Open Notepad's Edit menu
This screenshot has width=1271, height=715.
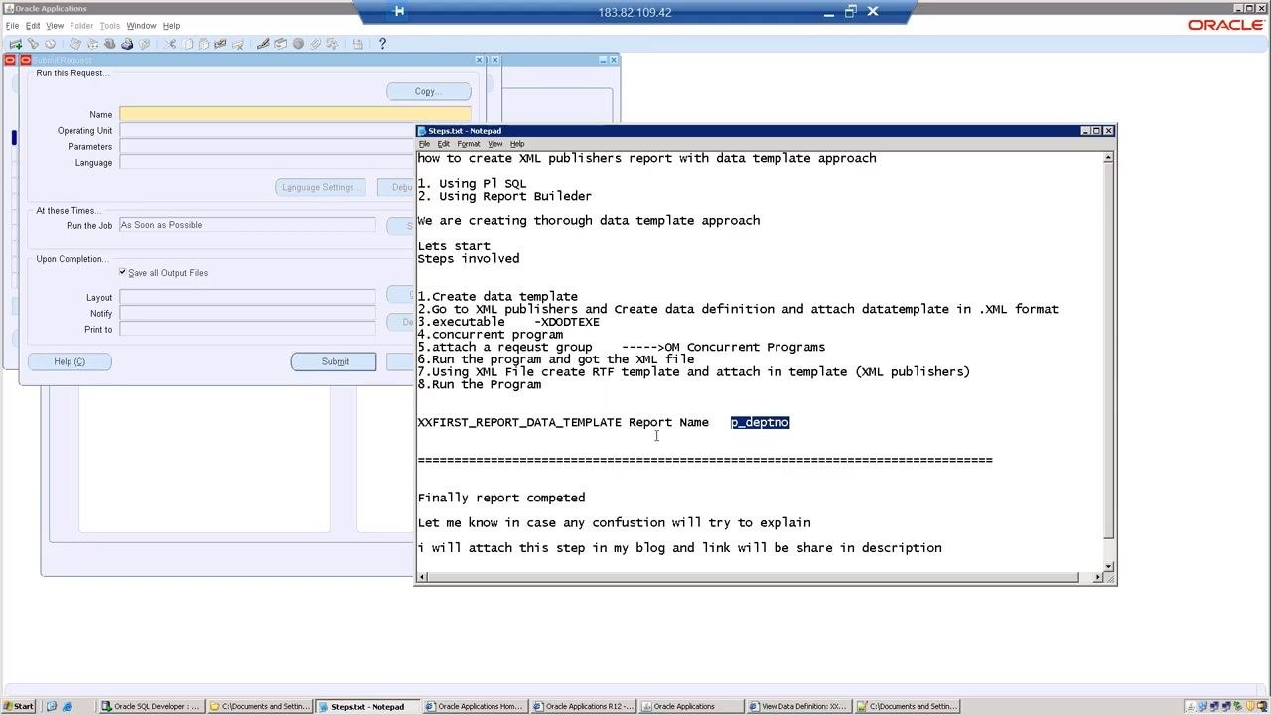[x=443, y=144]
